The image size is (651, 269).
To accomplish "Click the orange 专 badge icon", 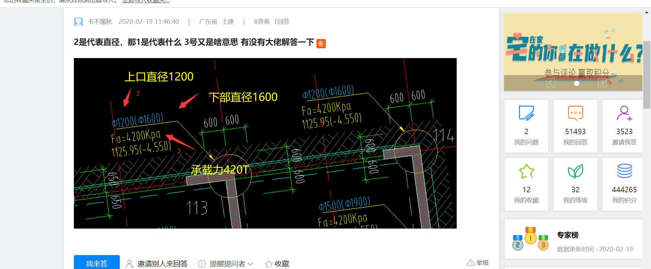I will [321, 43].
